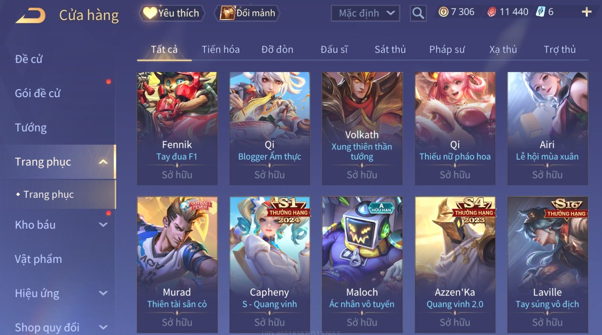The height and width of the screenshot is (335, 602).
Task: Open search with the magnifier icon
Action: click(418, 13)
